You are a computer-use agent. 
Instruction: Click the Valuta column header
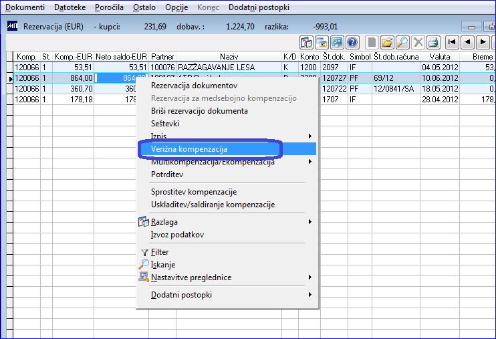(x=440, y=57)
